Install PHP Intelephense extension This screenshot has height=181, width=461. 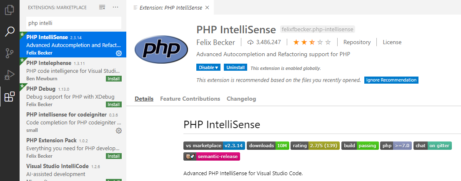point(113,79)
